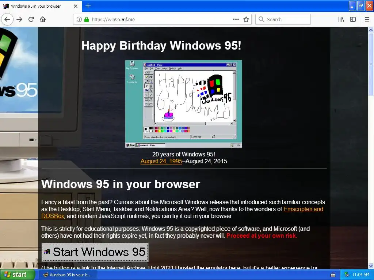Open the August 24, 1995 link
Viewport: 374px width, 280px height.
(x=161, y=161)
